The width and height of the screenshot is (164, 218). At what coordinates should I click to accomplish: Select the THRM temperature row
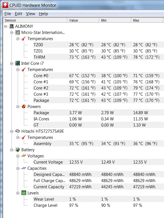click(98, 57)
